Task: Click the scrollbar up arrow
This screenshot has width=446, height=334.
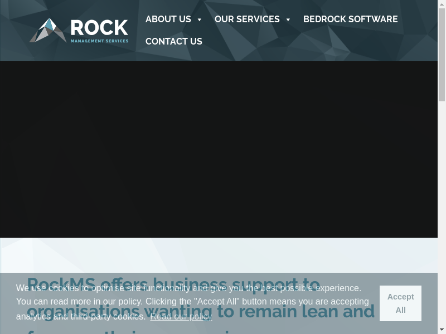Action: [x=442, y=3]
